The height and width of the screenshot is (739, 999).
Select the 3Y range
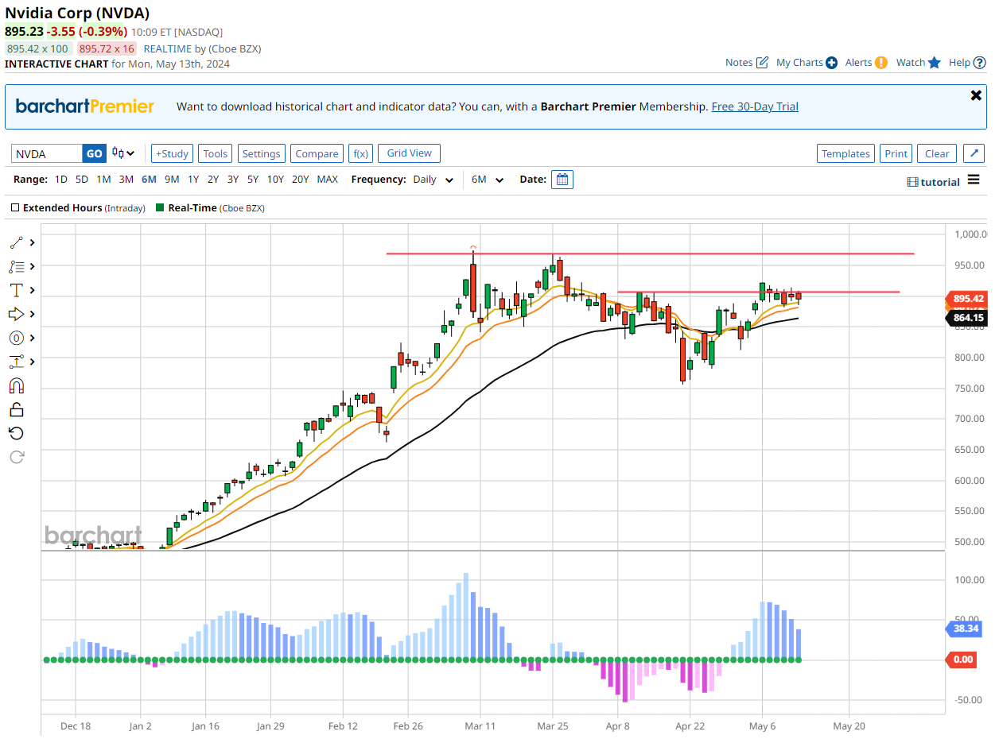point(233,180)
